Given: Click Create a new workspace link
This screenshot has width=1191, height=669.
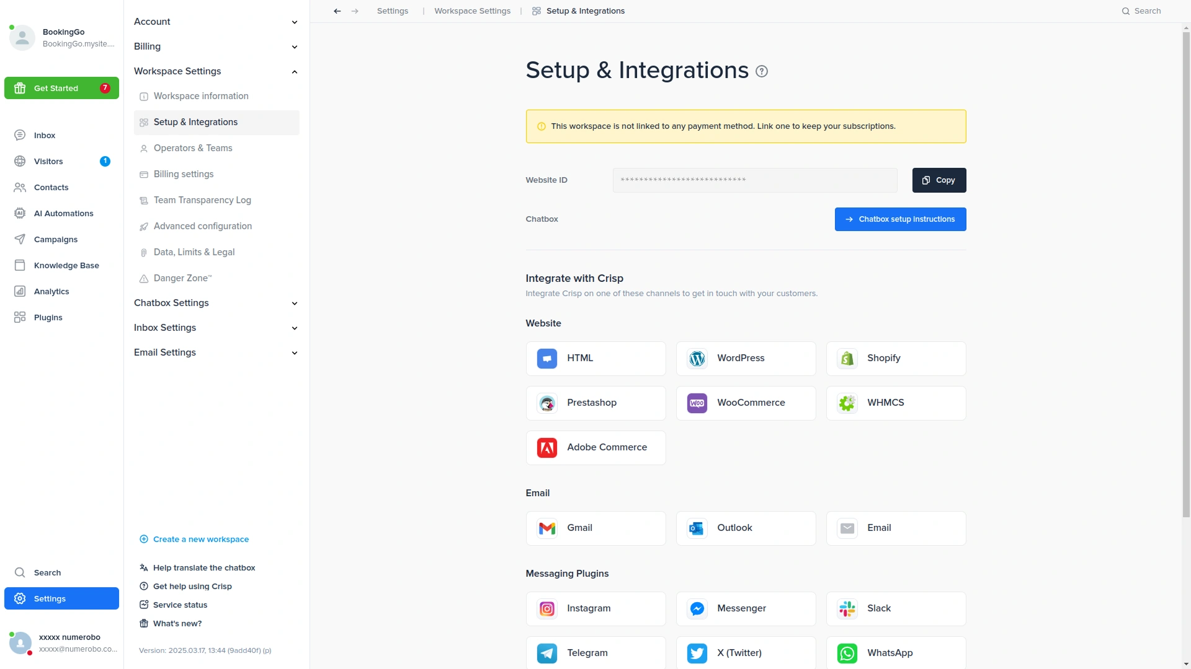Looking at the screenshot, I should click(x=200, y=540).
